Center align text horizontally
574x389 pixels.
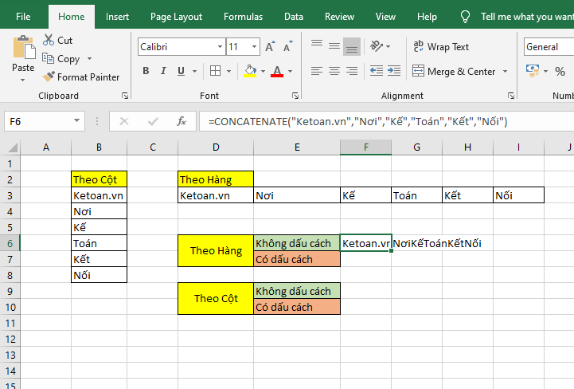tap(335, 72)
